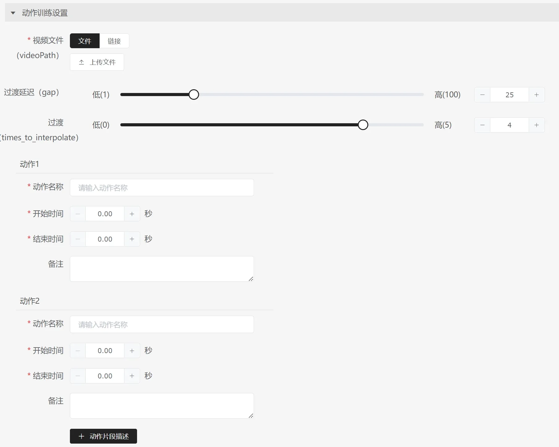
Task: Add a new 动作片段描述 segment
Action: [x=103, y=436]
